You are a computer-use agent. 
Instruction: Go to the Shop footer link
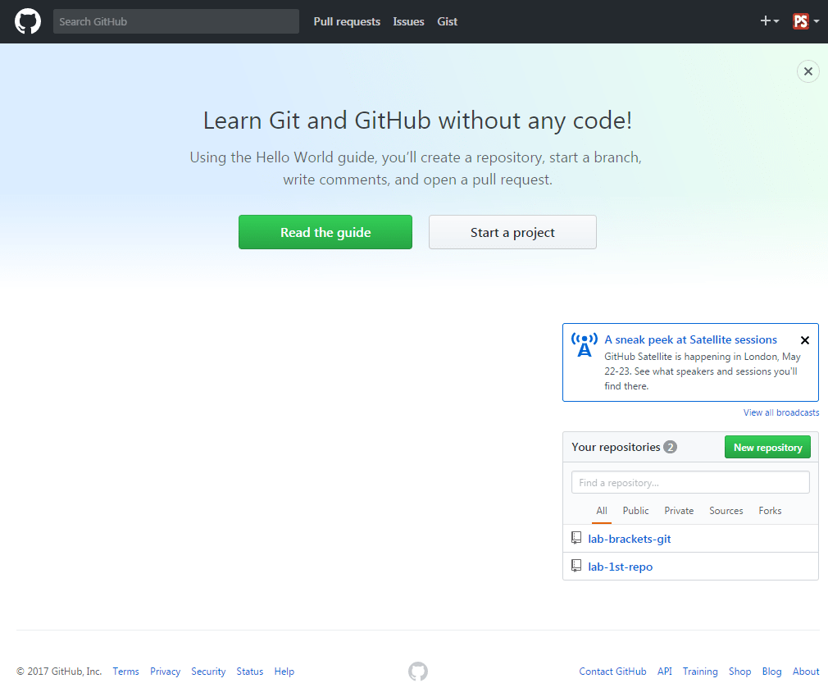(x=739, y=672)
